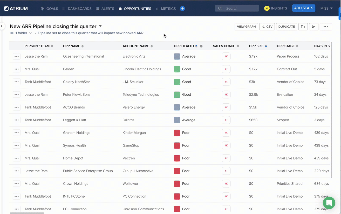Open the chat support bubble

329,203
